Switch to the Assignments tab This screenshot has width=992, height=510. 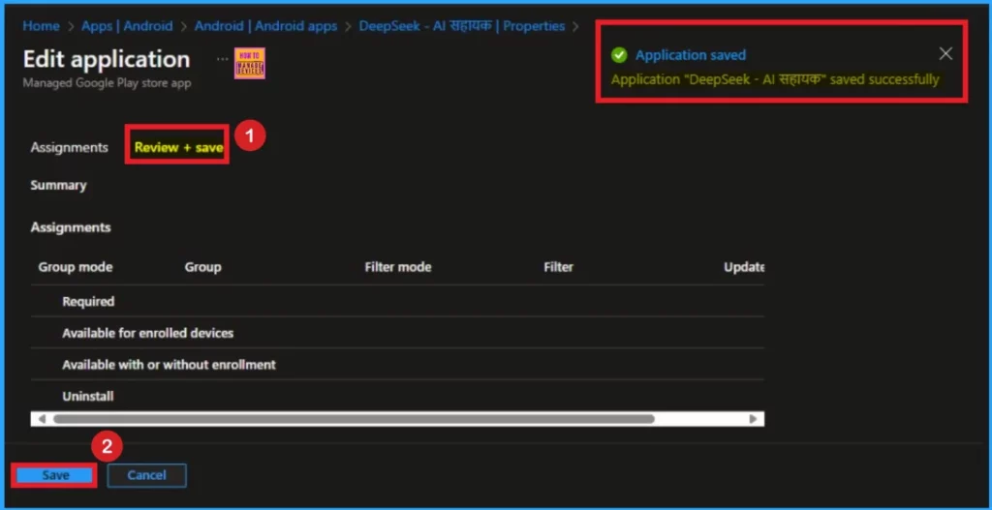tap(69, 147)
